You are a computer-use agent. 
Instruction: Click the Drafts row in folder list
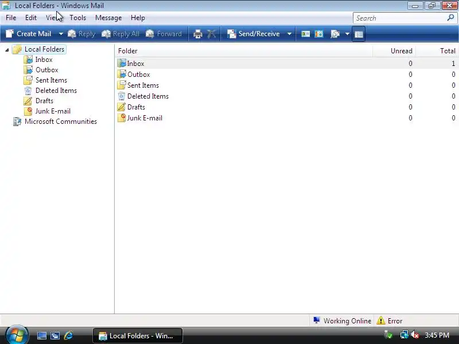pyautogui.click(x=286, y=107)
